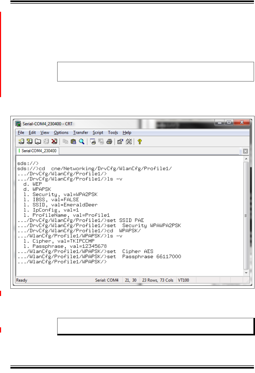Close the active session tab
255x373 pixels.
[245, 151]
